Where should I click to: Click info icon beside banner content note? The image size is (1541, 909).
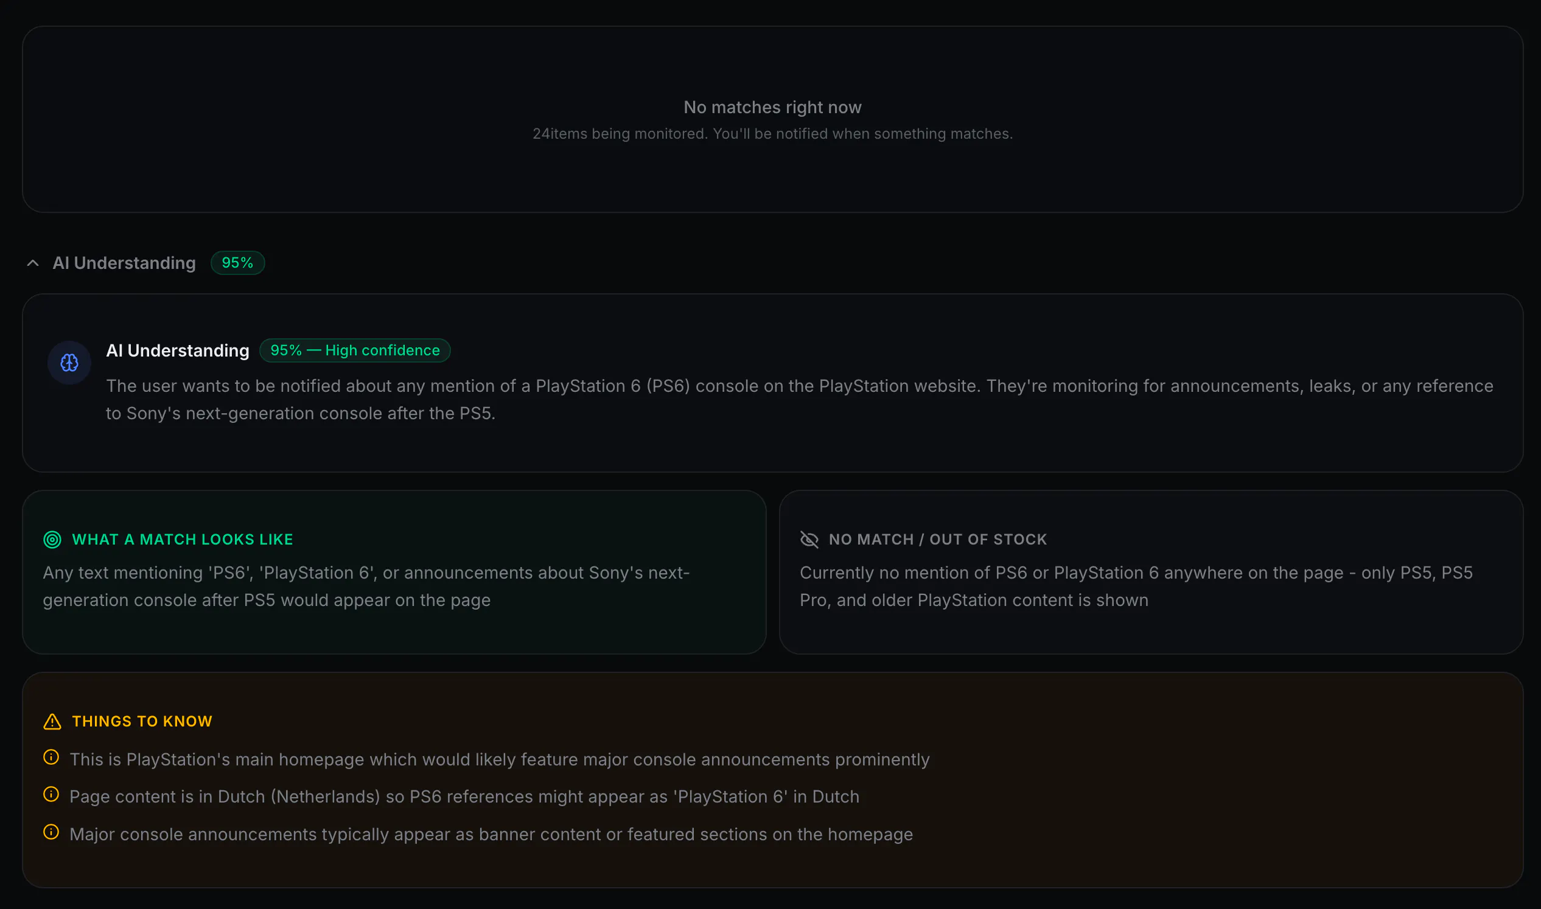coord(52,832)
